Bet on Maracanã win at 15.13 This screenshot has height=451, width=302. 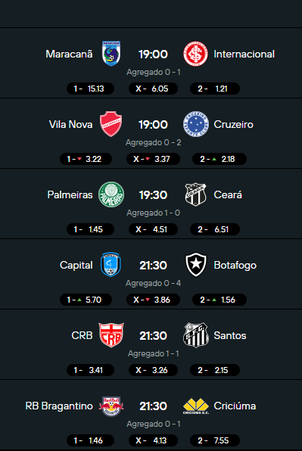tap(90, 89)
